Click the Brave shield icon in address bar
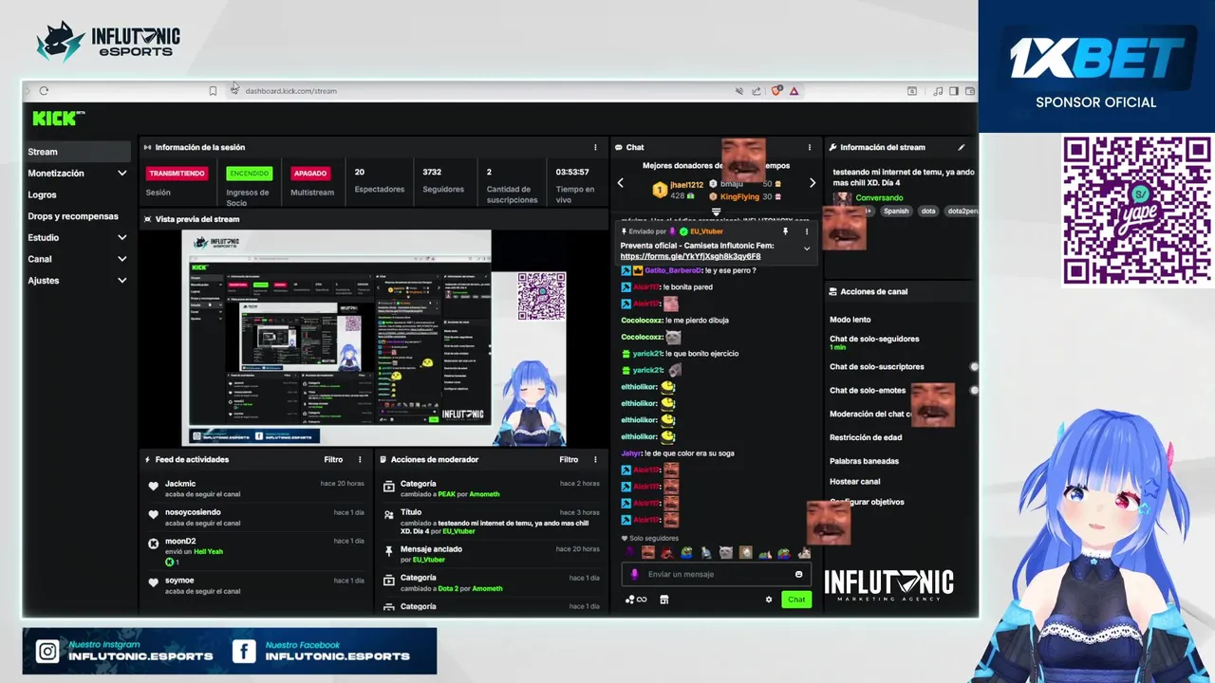Image resolution: width=1215 pixels, height=683 pixels. 776,91
